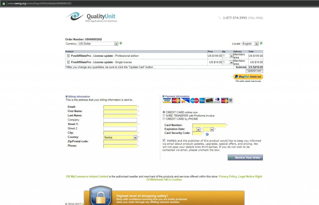Click the Delta card logo
Viewport: 319px width, 205px height.
click(x=185, y=100)
